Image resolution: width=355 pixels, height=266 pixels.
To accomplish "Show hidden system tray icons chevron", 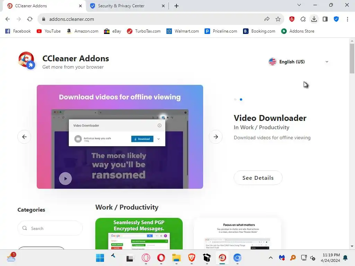I will pyautogui.click(x=270, y=258).
